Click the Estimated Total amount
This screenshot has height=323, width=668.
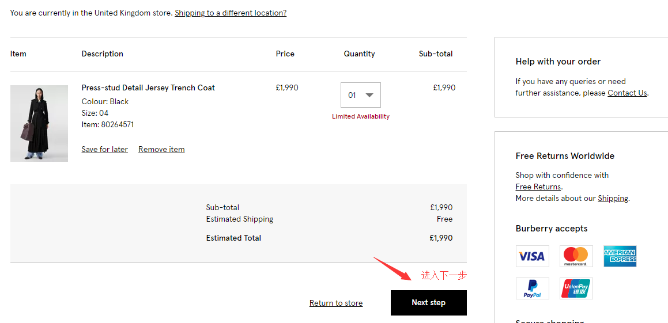441,238
